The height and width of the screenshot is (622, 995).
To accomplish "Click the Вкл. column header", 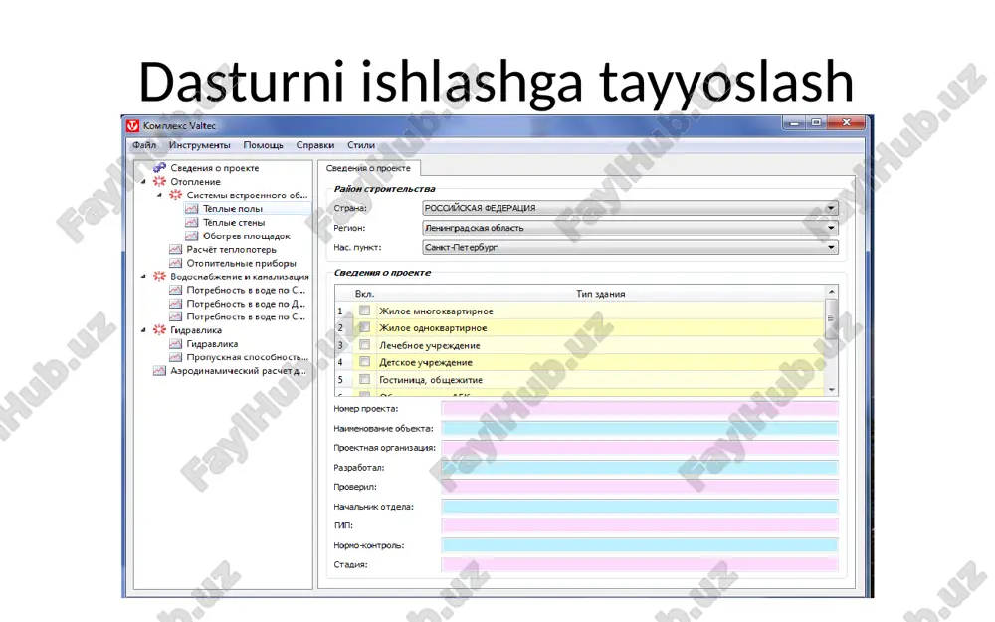I will point(364,294).
